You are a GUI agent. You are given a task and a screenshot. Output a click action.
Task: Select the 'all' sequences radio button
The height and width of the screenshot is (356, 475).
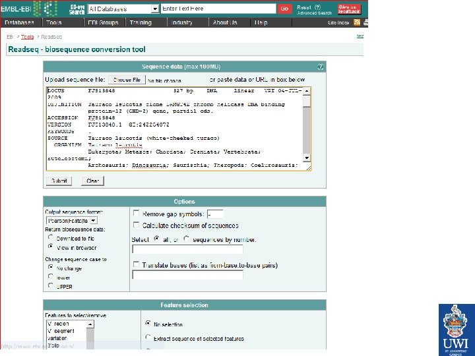coord(156,239)
